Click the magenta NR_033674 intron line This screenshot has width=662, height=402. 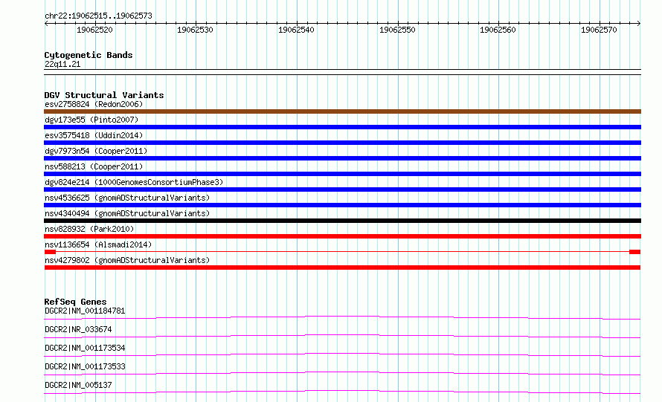tap(342, 336)
